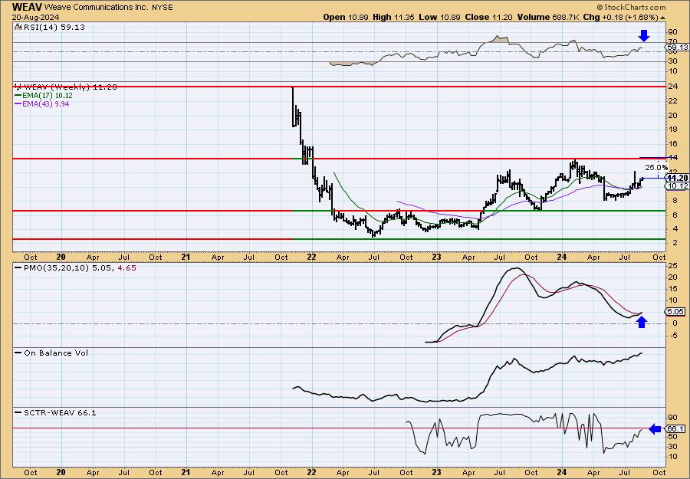
Task: Click the 59.13 value tag on RSI axis
Action: pyautogui.click(x=677, y=47)
